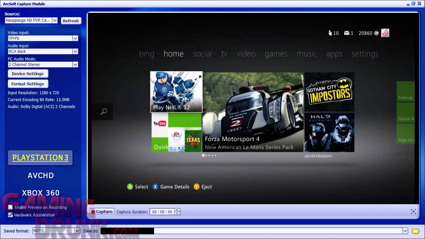Open the Forza Motorsport 4 tile
Viewport: 425px width, 239px height.
pos(253,112)
